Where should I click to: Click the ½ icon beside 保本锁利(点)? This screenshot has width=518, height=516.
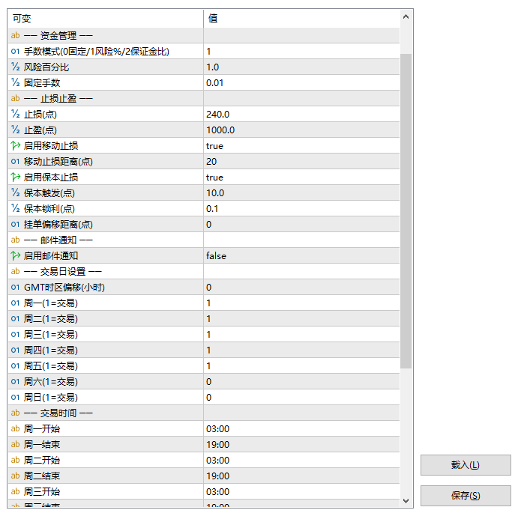15,208
